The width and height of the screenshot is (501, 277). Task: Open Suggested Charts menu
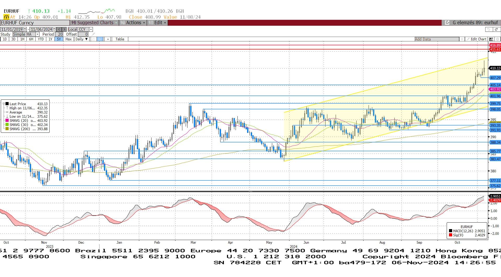point(94,23)
